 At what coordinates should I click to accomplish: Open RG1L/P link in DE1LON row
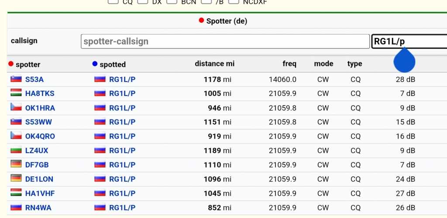(122, 179)
